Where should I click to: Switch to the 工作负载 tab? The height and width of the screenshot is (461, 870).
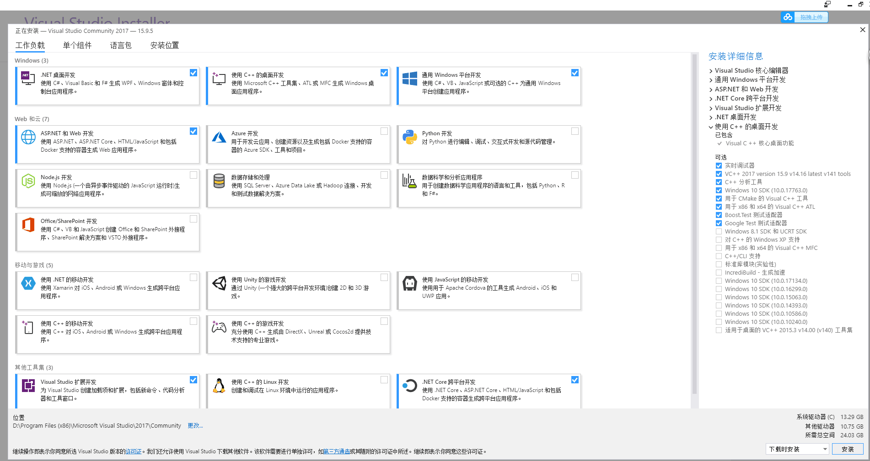coord(30,45)
